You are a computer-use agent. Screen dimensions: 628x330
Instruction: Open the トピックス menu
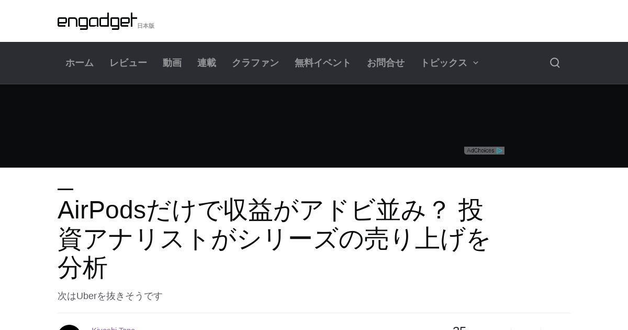point(444,63)
